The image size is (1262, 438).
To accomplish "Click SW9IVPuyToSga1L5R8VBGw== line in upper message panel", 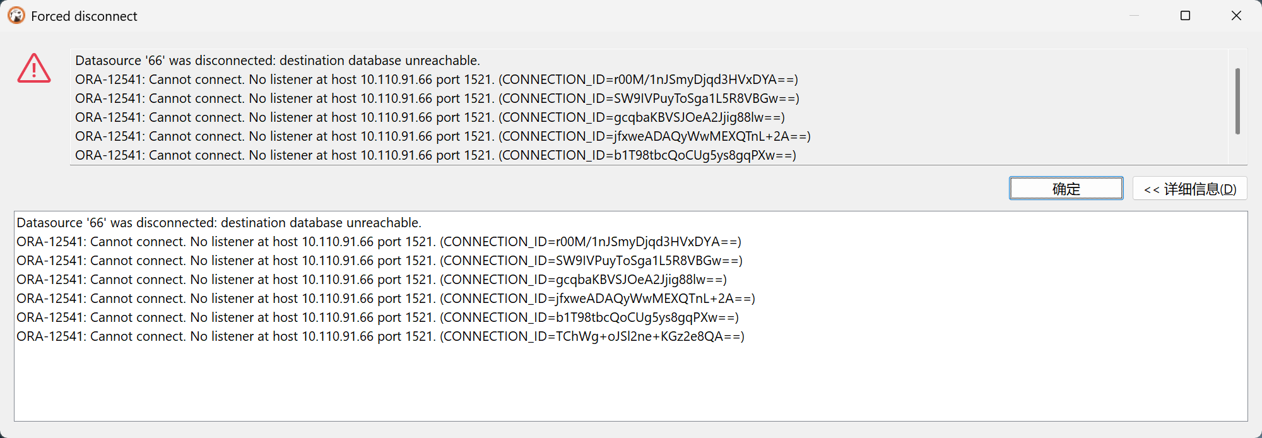I will (437, 98).
